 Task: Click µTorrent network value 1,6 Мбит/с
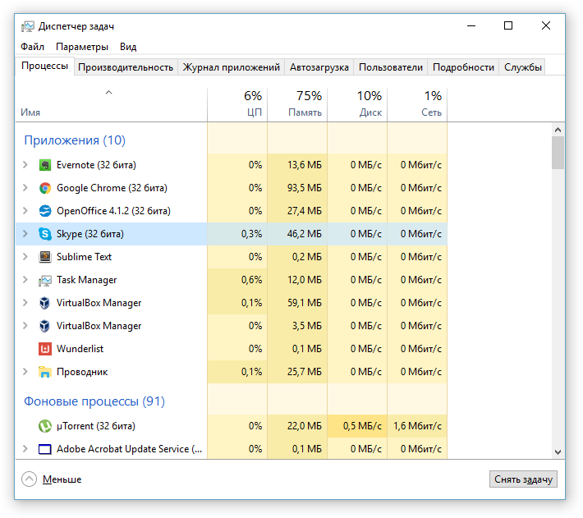click(417, 426)
